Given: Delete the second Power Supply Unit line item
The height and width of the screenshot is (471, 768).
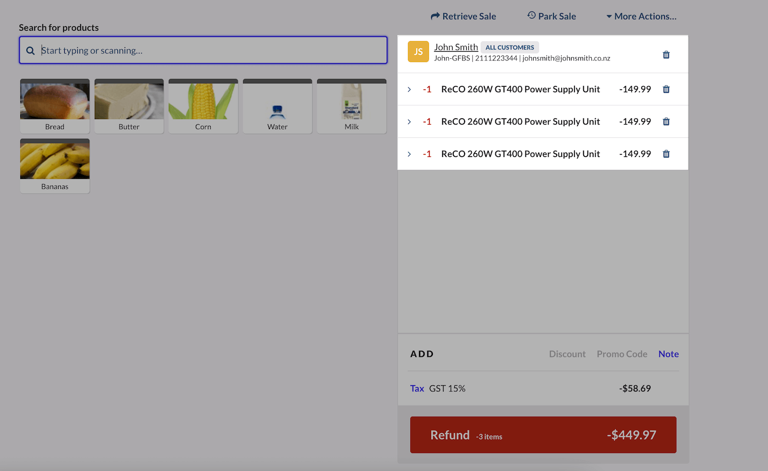Looking at the screenshot, I should pyautogui.click(x=666, y=121).
